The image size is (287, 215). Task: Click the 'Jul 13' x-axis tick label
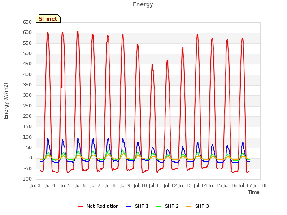tap(185, 185)
